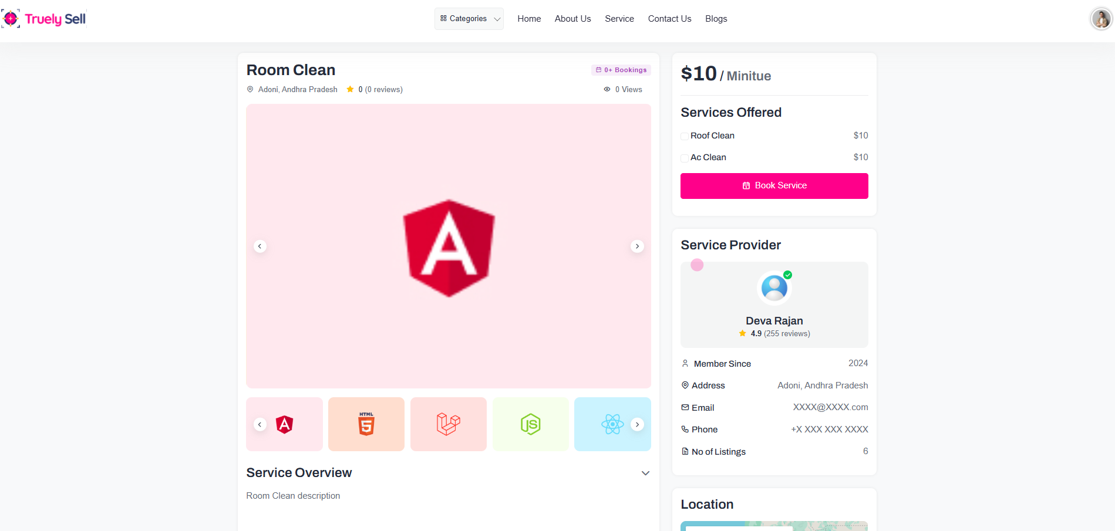
Task: Click the Truely Sell logo
Action: [44, 19]
